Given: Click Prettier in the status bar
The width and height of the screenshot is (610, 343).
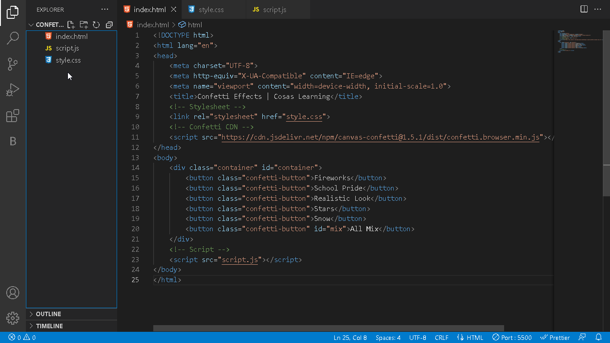Looking at the screenshot, I should 555,337.
